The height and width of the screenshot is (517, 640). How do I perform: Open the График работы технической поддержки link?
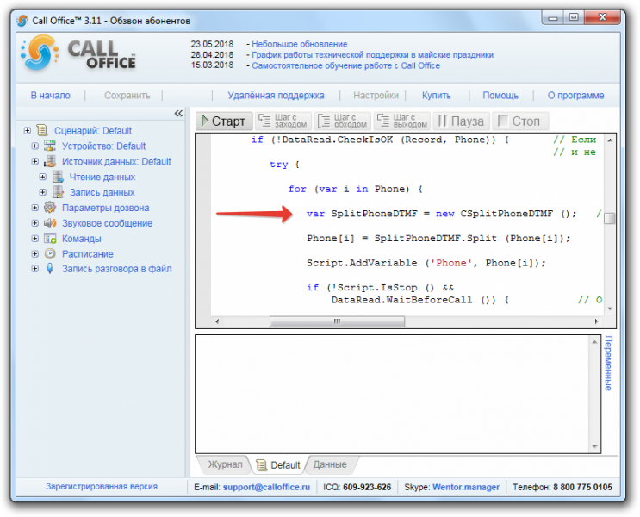[372, 55]
